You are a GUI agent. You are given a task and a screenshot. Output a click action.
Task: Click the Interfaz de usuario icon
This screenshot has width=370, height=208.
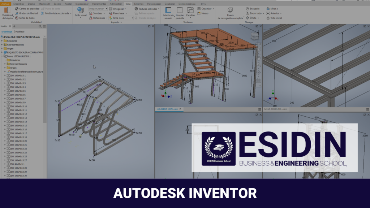coord(168,10)
